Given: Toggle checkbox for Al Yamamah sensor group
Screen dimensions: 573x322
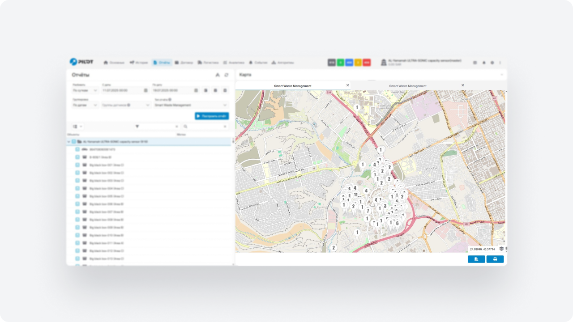Looking at the screenshot, I should [x=74, y=142].
